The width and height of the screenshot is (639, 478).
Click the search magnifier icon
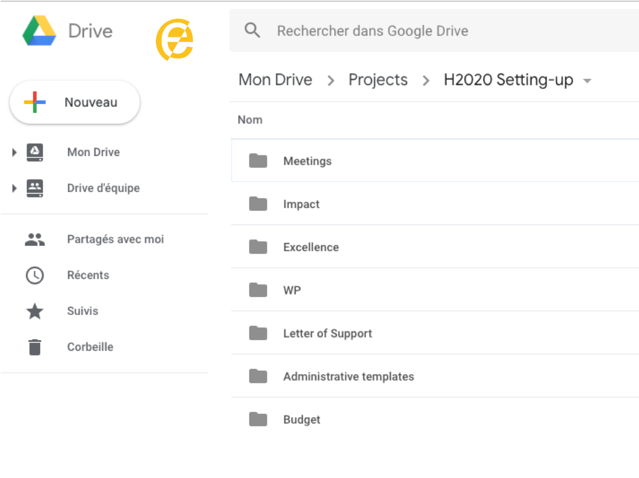(x=252, y=31)
